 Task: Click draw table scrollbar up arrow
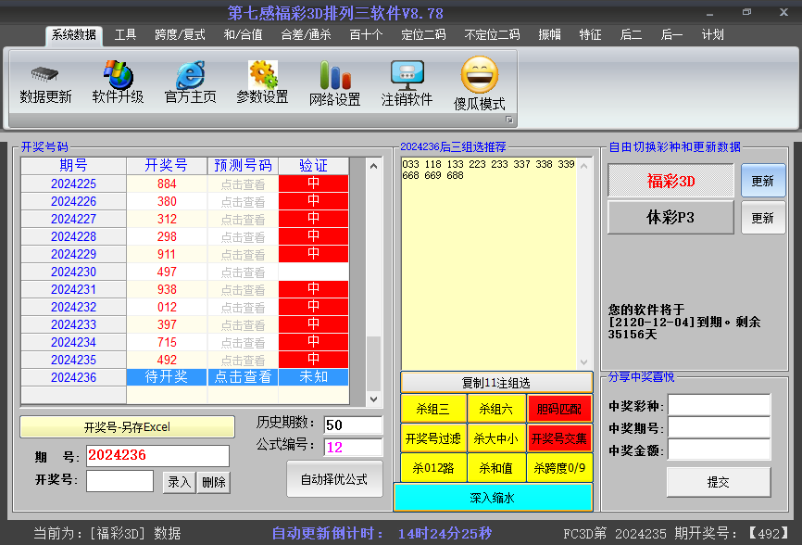pyautogui.click(x=374, y=166)
